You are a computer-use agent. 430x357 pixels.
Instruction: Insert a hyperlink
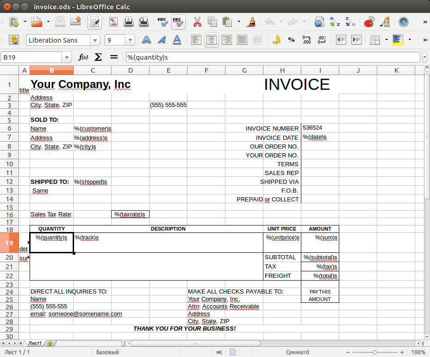(319, 22)
